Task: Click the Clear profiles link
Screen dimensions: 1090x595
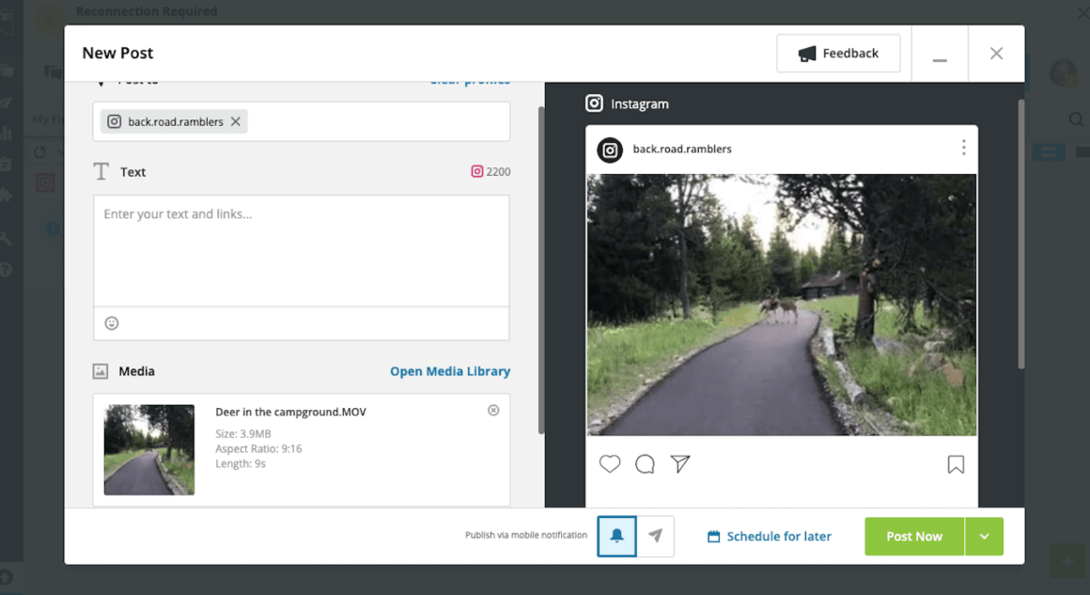Action: pyautogui.click(x=470, y=81)
